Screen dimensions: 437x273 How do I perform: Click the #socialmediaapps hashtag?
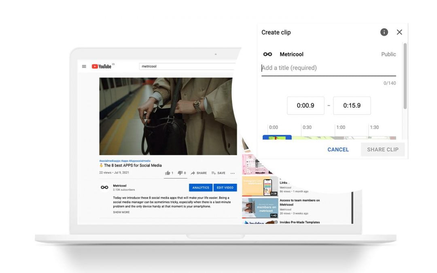[x=110, y=161]
